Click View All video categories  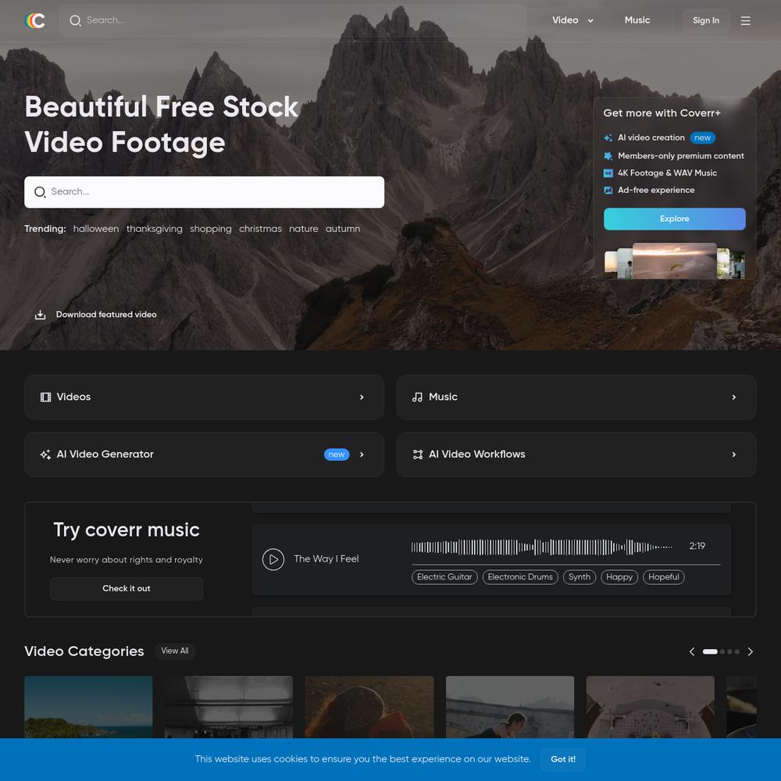pyautogui.click(x=174, y=651)
